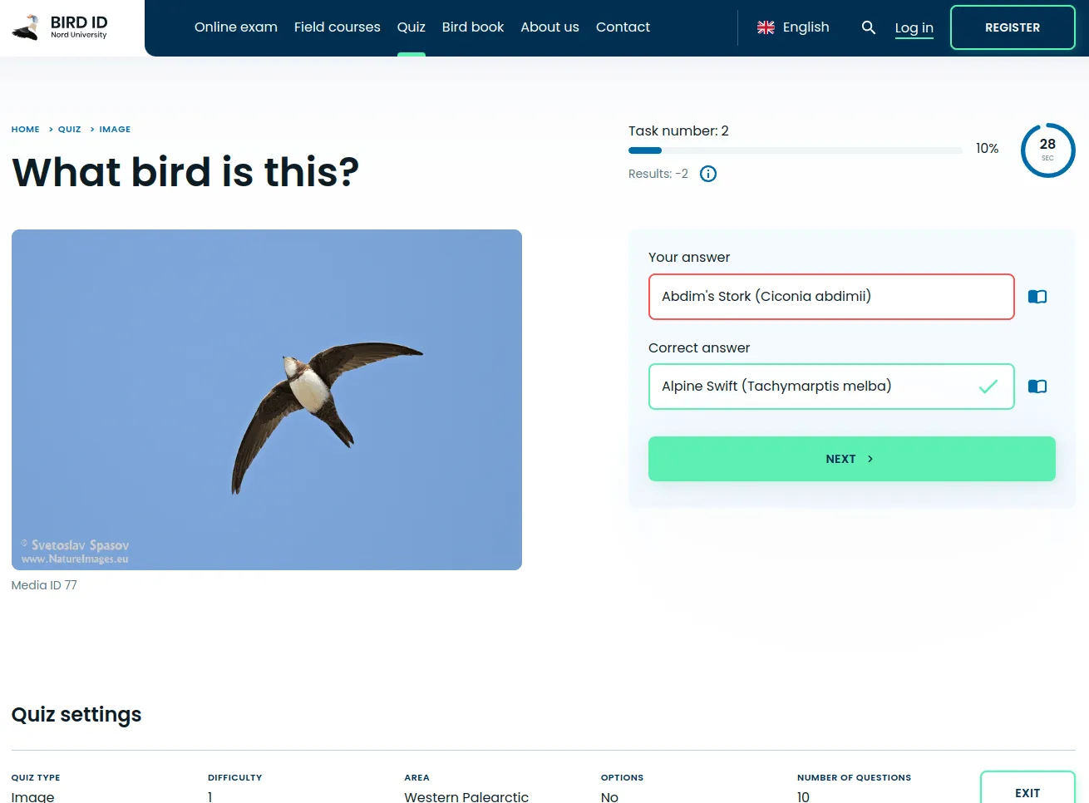The width and height of the screenshot is (1089, 803).
Task: Click the 'AREA' label
Action: (416, 778)
